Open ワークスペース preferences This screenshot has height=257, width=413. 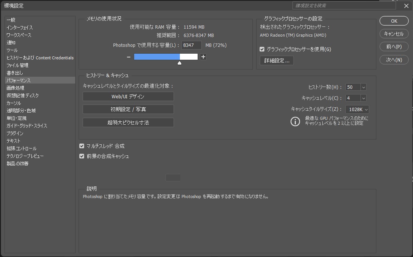click(x=40, y=35)
